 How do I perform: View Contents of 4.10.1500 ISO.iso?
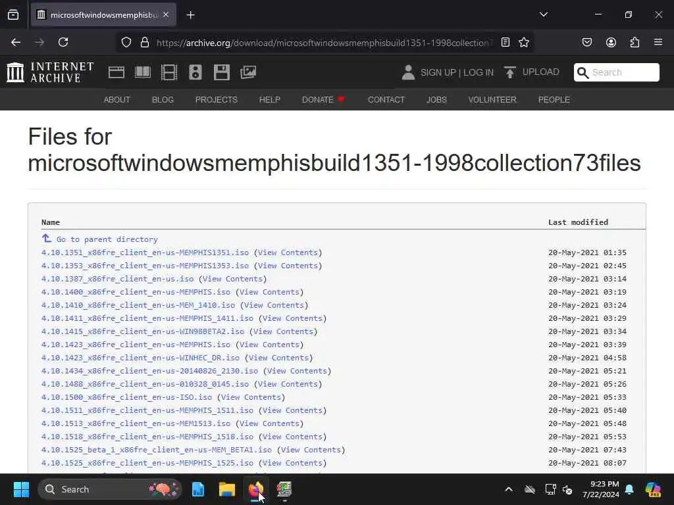tap(251, 397)
